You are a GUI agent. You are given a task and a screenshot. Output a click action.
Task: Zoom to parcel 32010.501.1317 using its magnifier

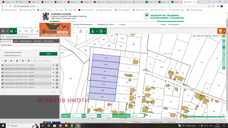click(53, 65)
